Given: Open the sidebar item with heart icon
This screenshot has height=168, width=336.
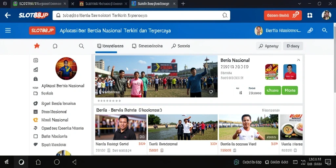Looking at the screenshot, I should point(50,145).
